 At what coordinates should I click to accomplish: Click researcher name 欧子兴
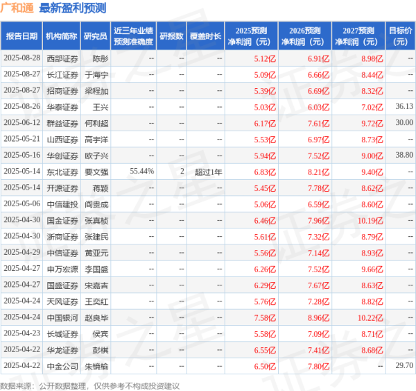(x=96, y=156)
